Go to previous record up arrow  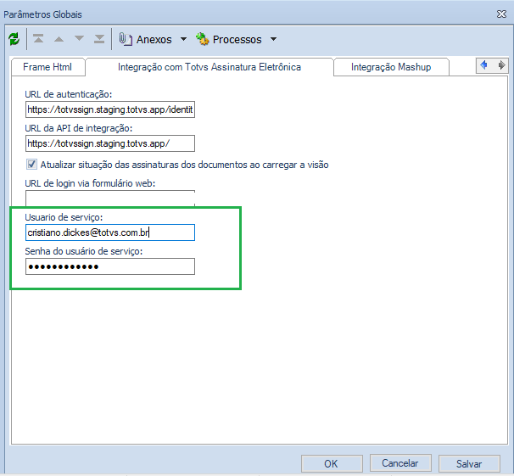(59, 39)
